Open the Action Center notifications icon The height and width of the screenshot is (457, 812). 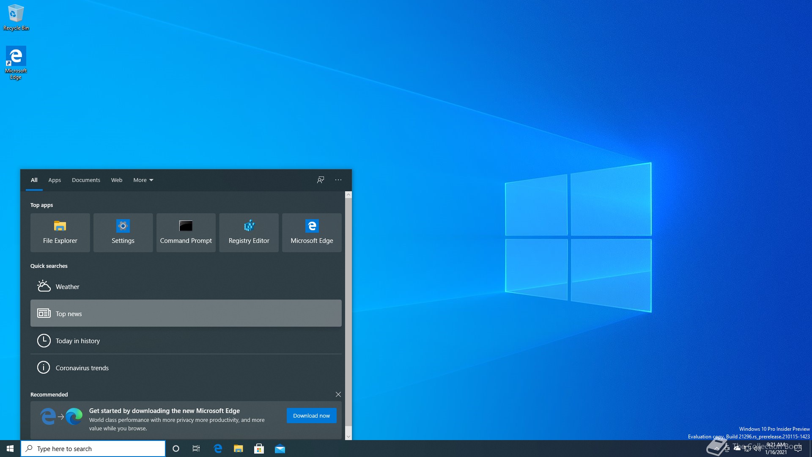(x=798, y=449)
